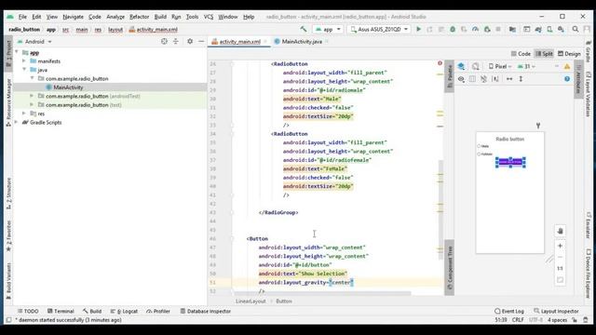
Task: Open the SDK Manager icon
Action: [561, 29]
